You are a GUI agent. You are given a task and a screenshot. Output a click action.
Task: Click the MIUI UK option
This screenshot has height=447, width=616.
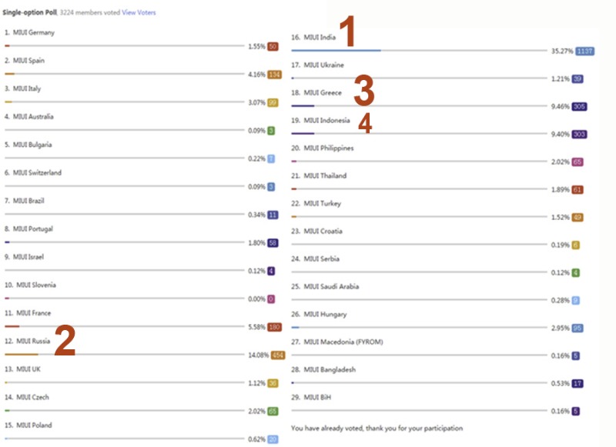(x=28, y=369)
